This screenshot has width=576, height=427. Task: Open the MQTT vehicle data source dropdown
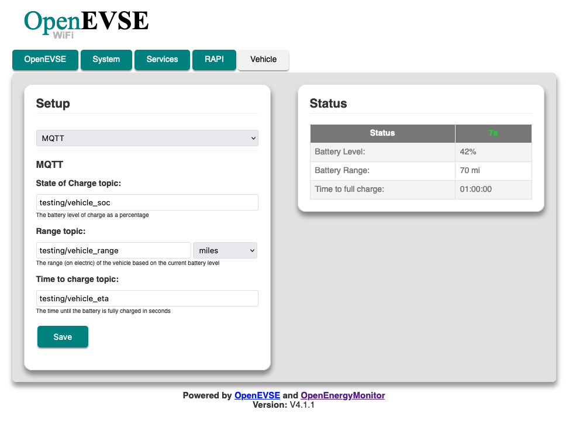click(146, 137)
